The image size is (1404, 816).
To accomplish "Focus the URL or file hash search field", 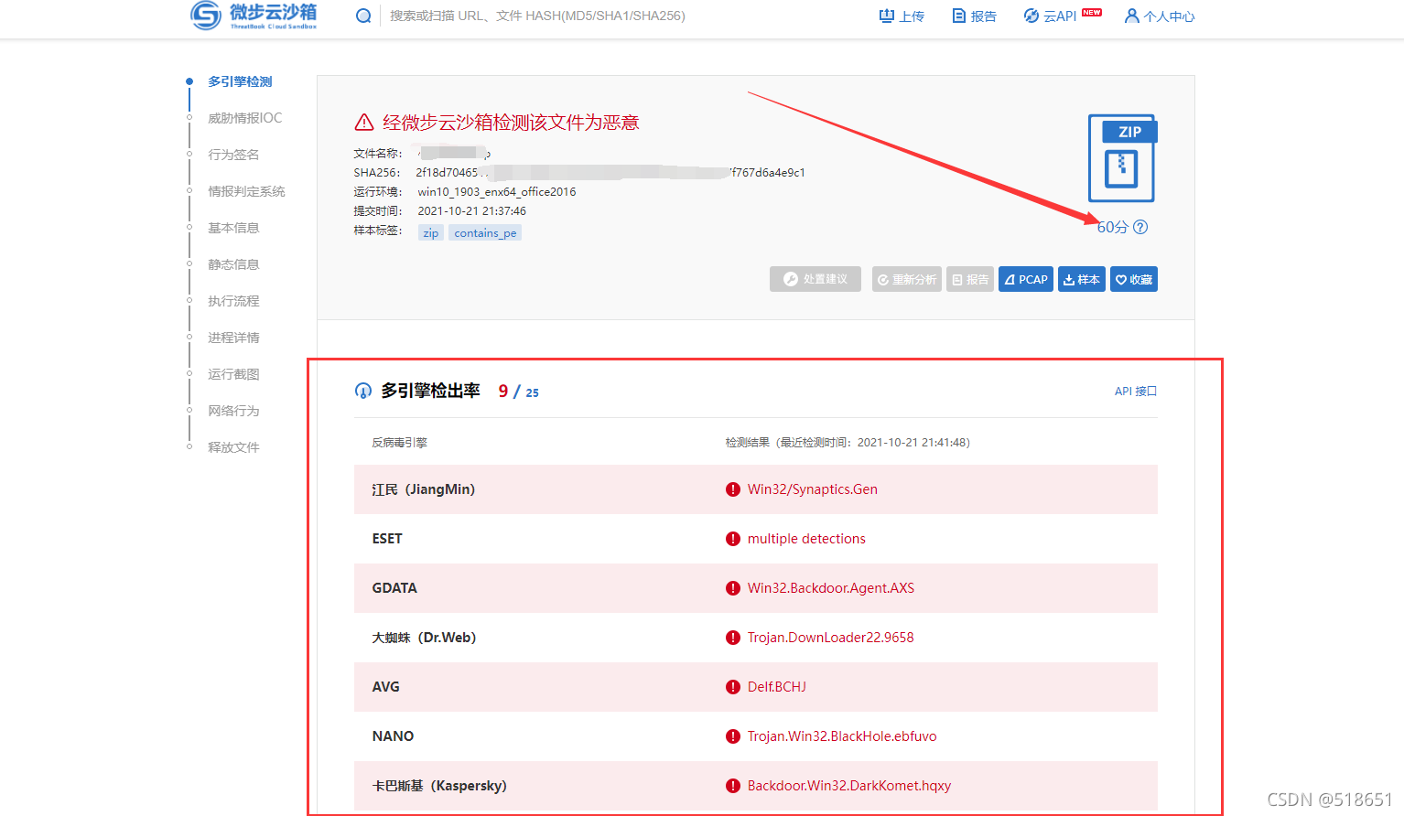I will click(x=537, y=16).
